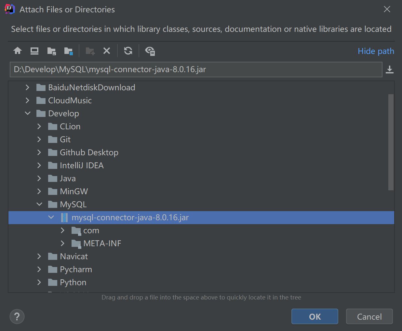This screenshot has width=402, height=331.
Task: Expand the CloudMusic folder
Action: click(x=27, y=100)
